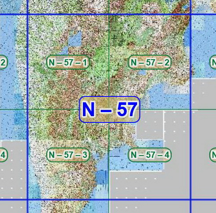
Task: Select the N – 57 – 4 quadrant label
Action: click(x=150, y=155)
